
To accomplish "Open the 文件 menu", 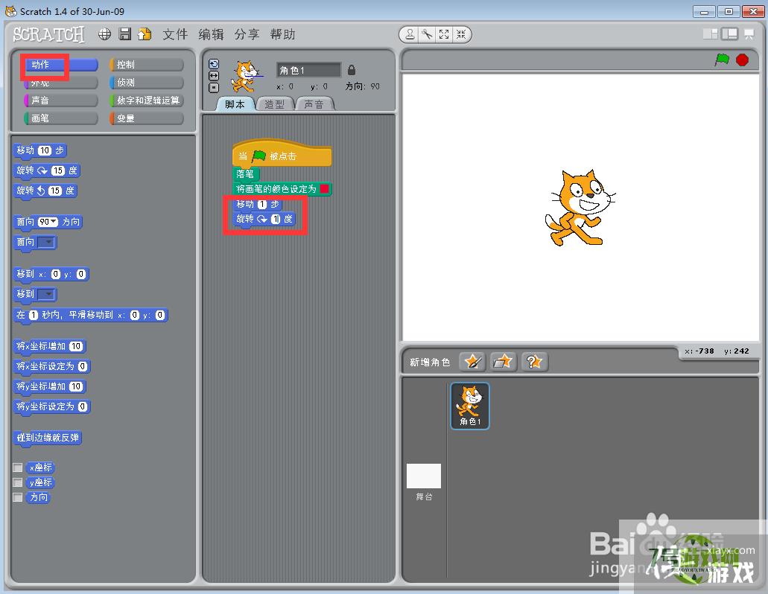I will 175,34.
